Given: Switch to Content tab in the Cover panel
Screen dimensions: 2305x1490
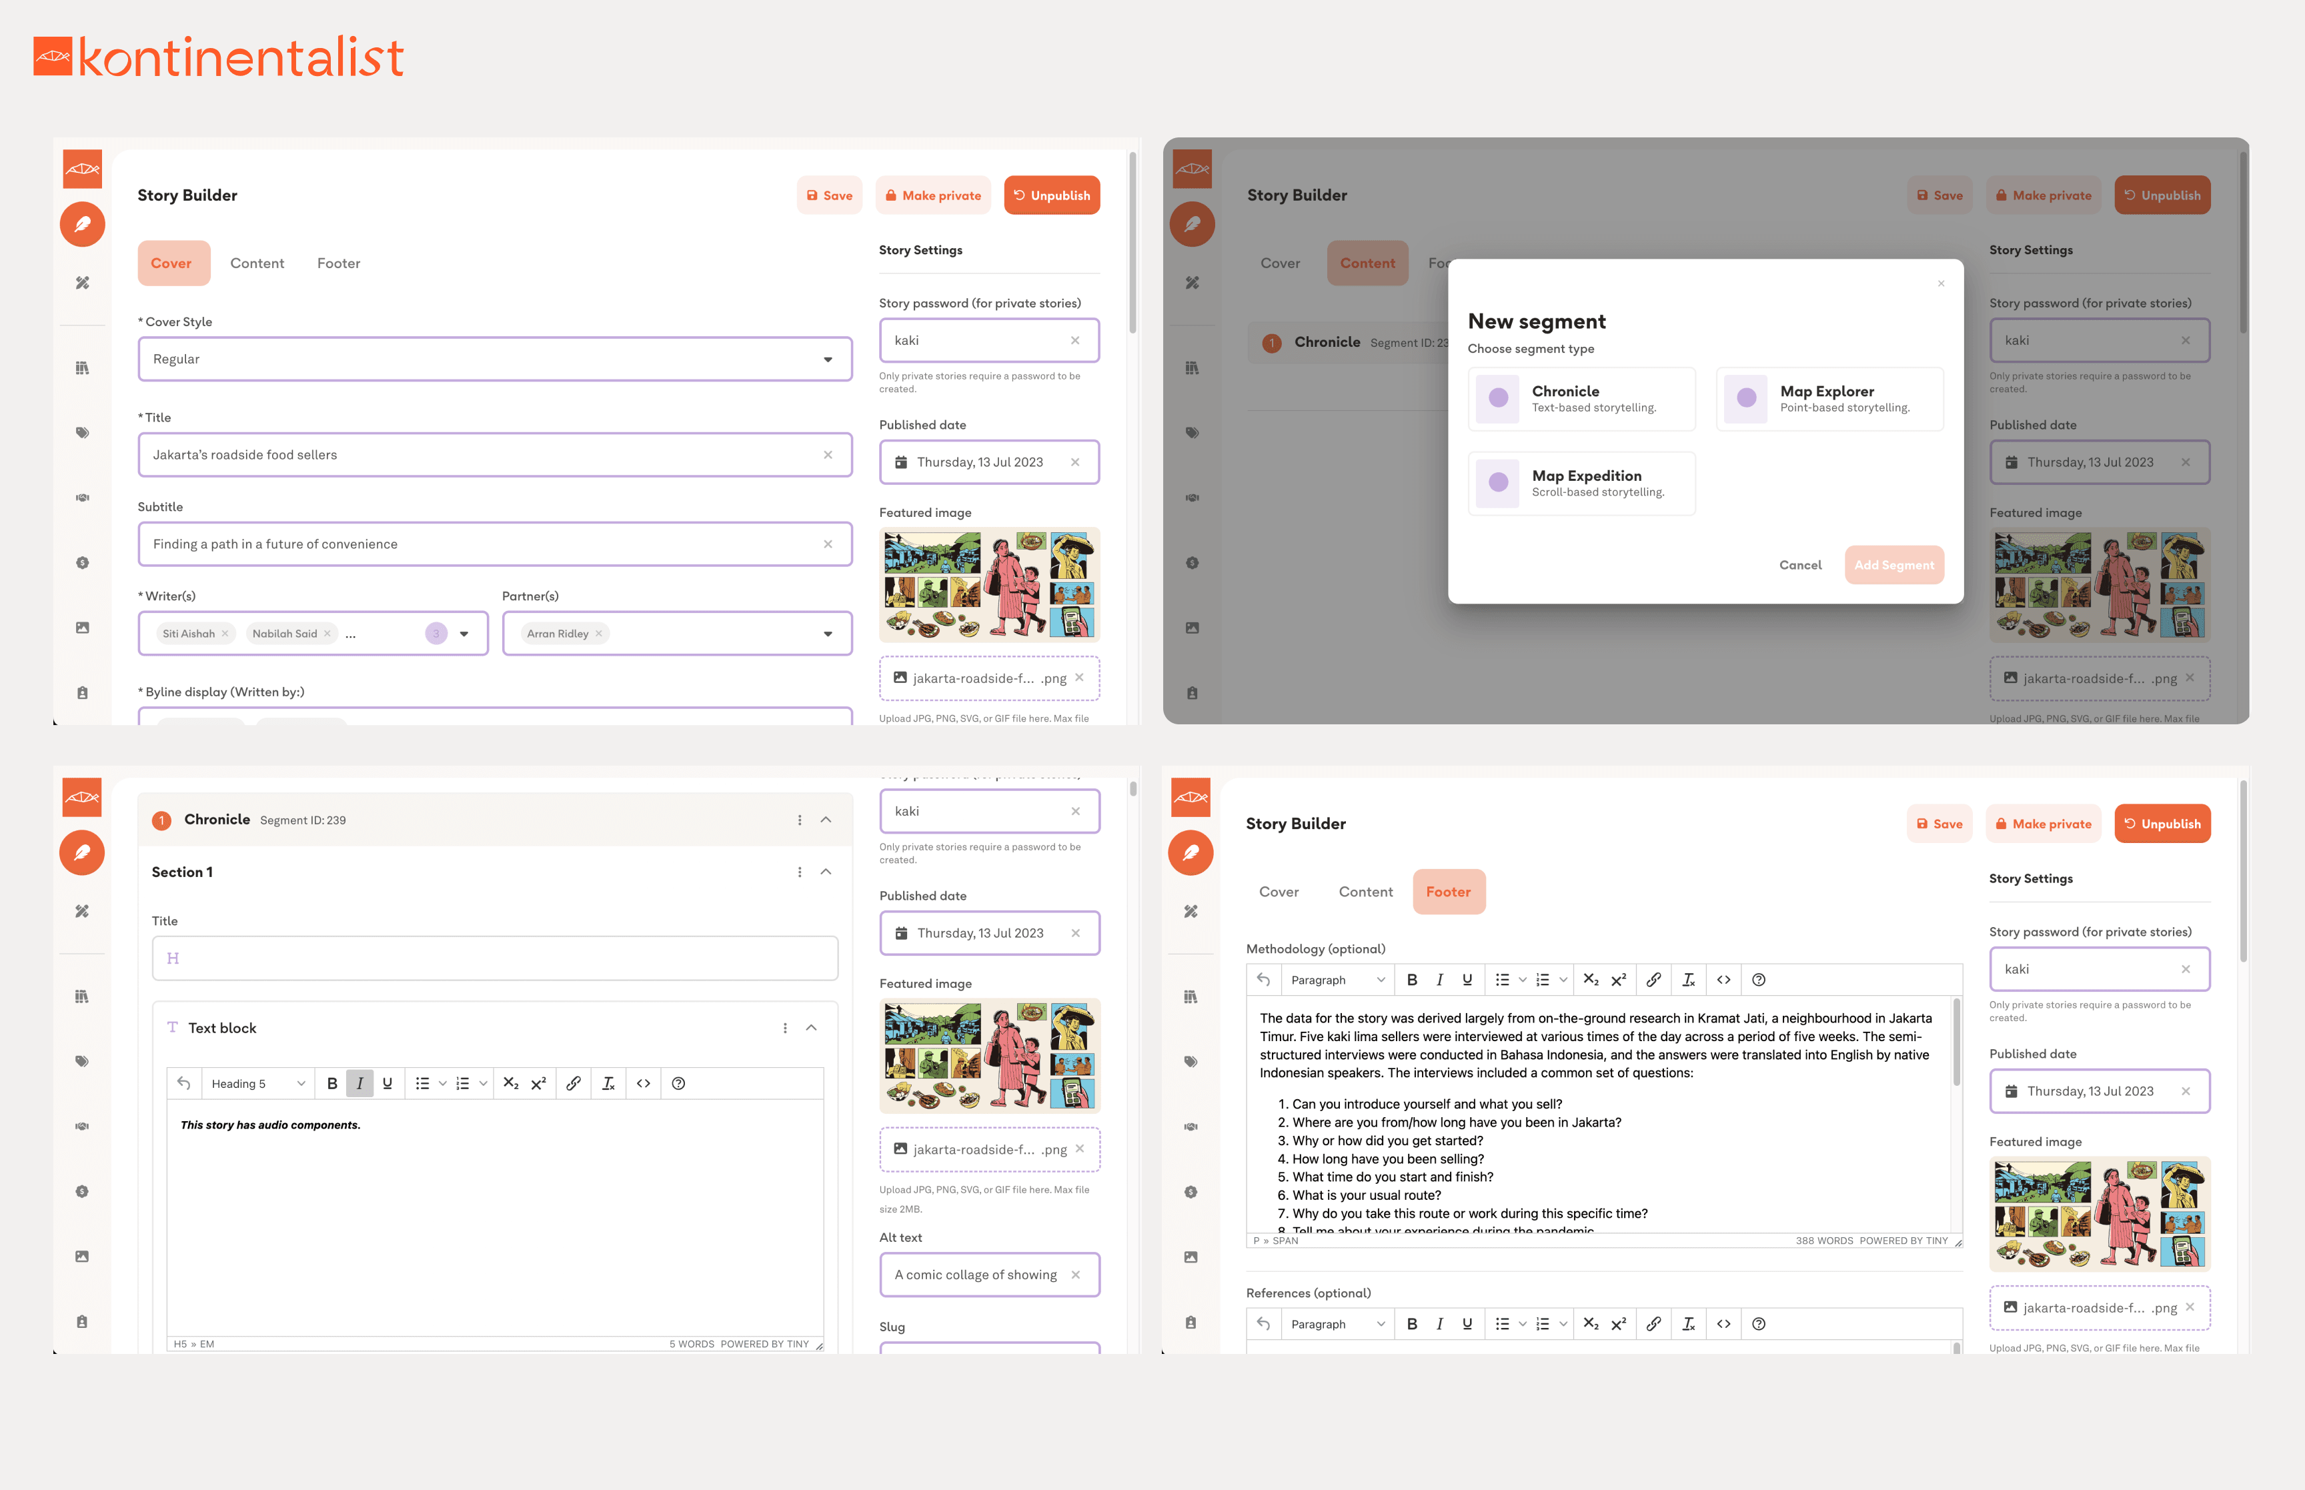Looking at the screenshot, I should [257, 263].
